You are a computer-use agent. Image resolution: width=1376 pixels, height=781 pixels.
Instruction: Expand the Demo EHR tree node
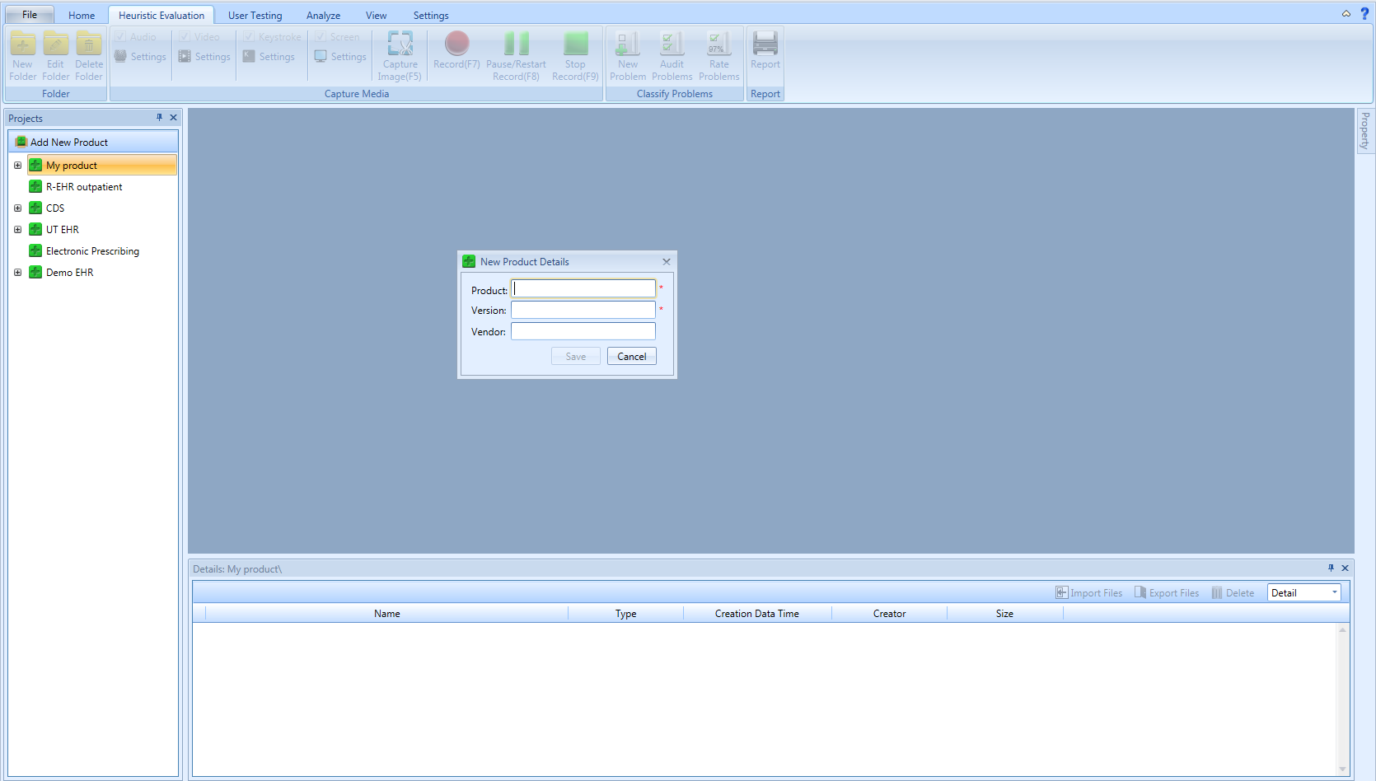[x=17, y=273]
